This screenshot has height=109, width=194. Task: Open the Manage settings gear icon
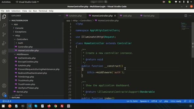pos(4,94)
